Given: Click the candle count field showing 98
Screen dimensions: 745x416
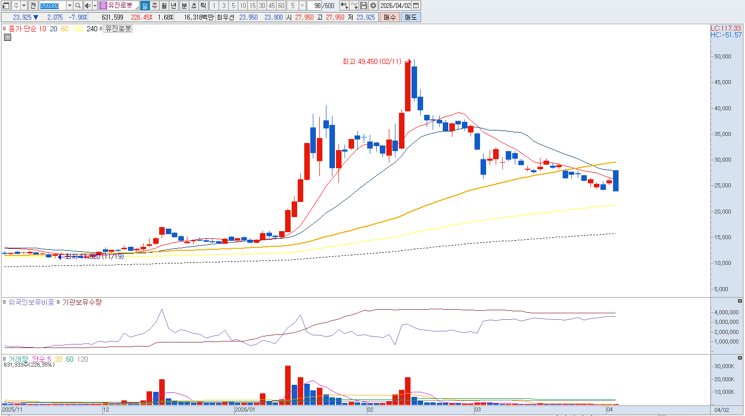Looking at the screenshot, I should pos(315,6).
